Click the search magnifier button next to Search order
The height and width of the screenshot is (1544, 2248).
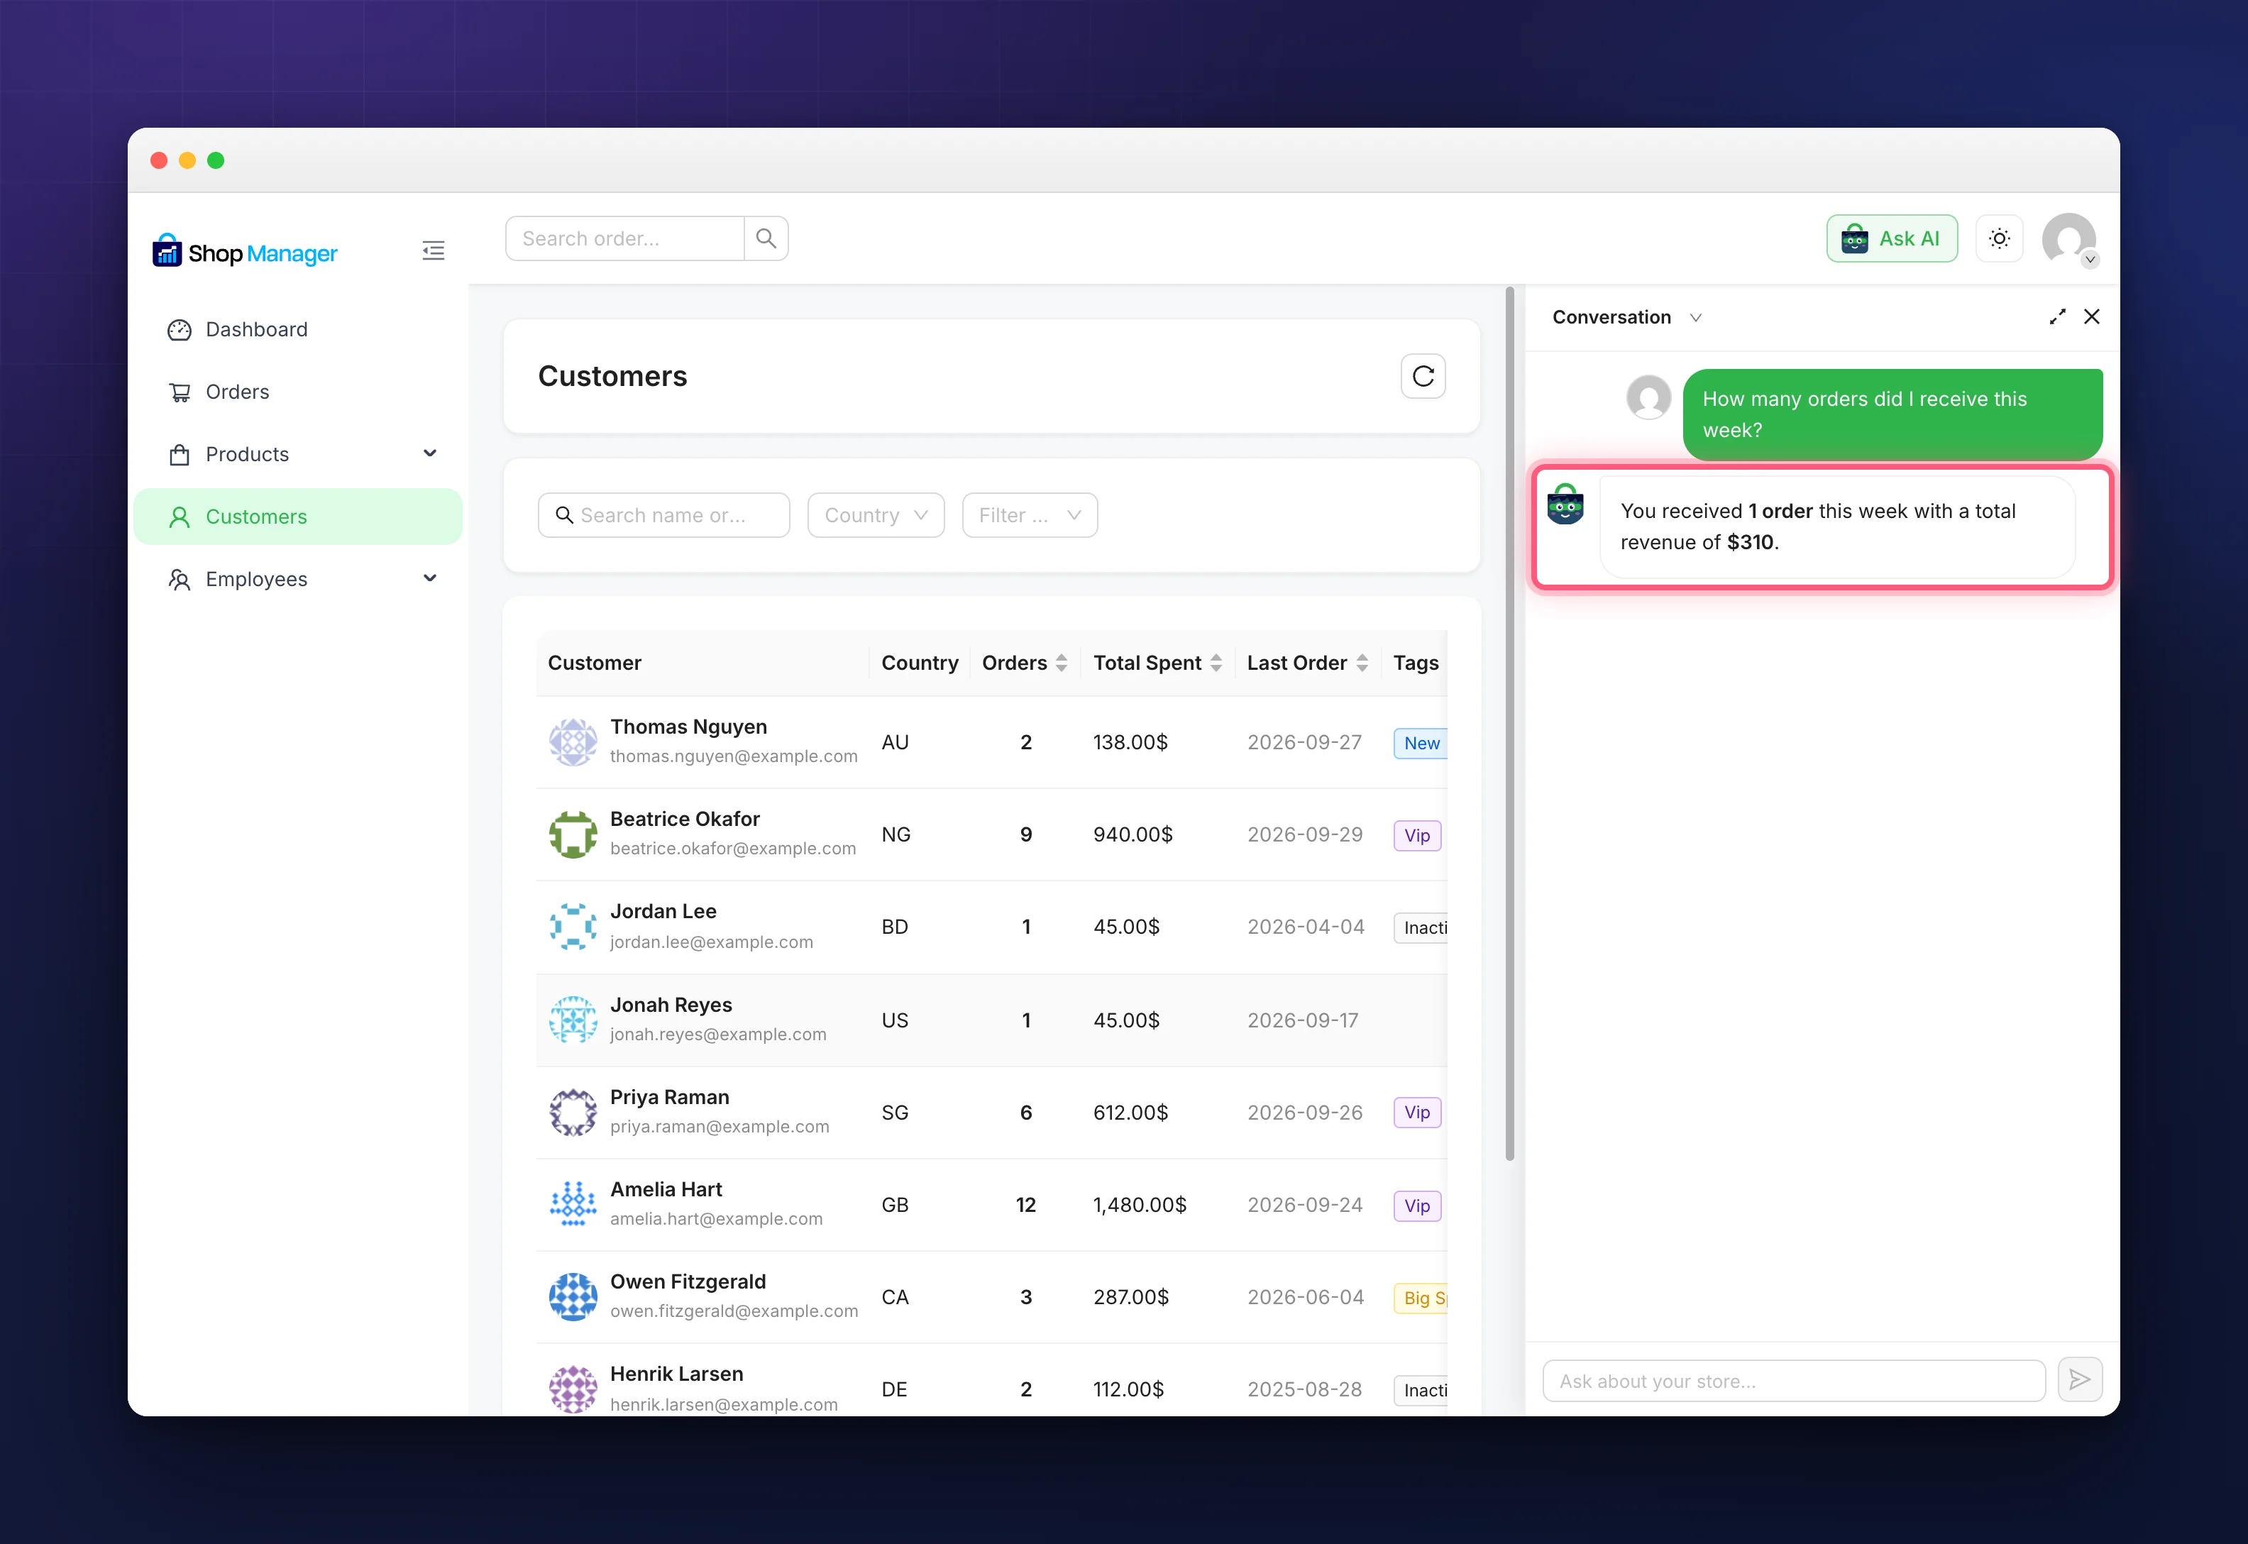pyautogui.click(x=766, y=238)
